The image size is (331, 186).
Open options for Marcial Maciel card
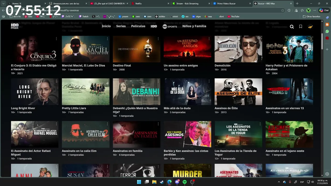pos(107,38)
